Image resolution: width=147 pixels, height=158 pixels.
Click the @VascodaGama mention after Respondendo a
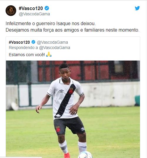(55, 48)
